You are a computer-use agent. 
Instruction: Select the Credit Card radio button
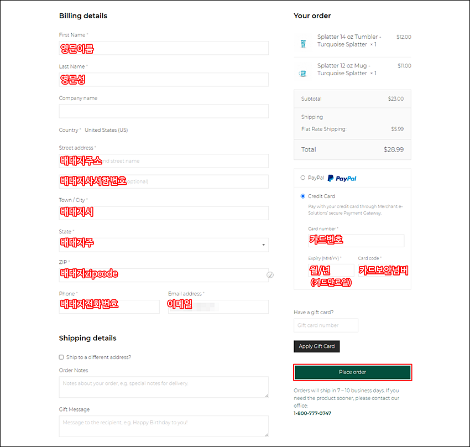point(303,196)
